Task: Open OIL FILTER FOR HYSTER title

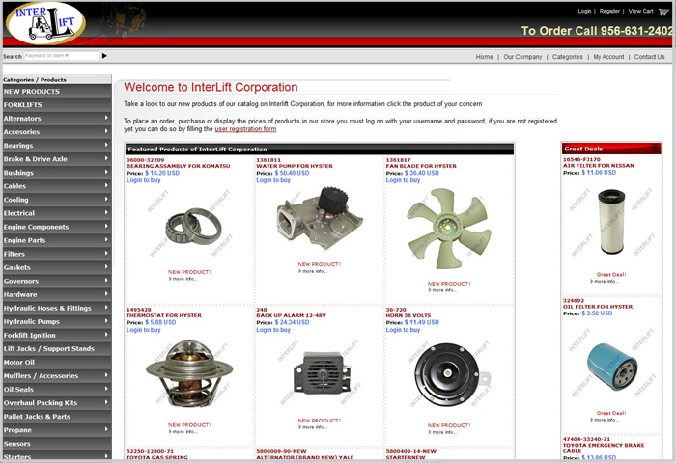Action: [598, 307]
